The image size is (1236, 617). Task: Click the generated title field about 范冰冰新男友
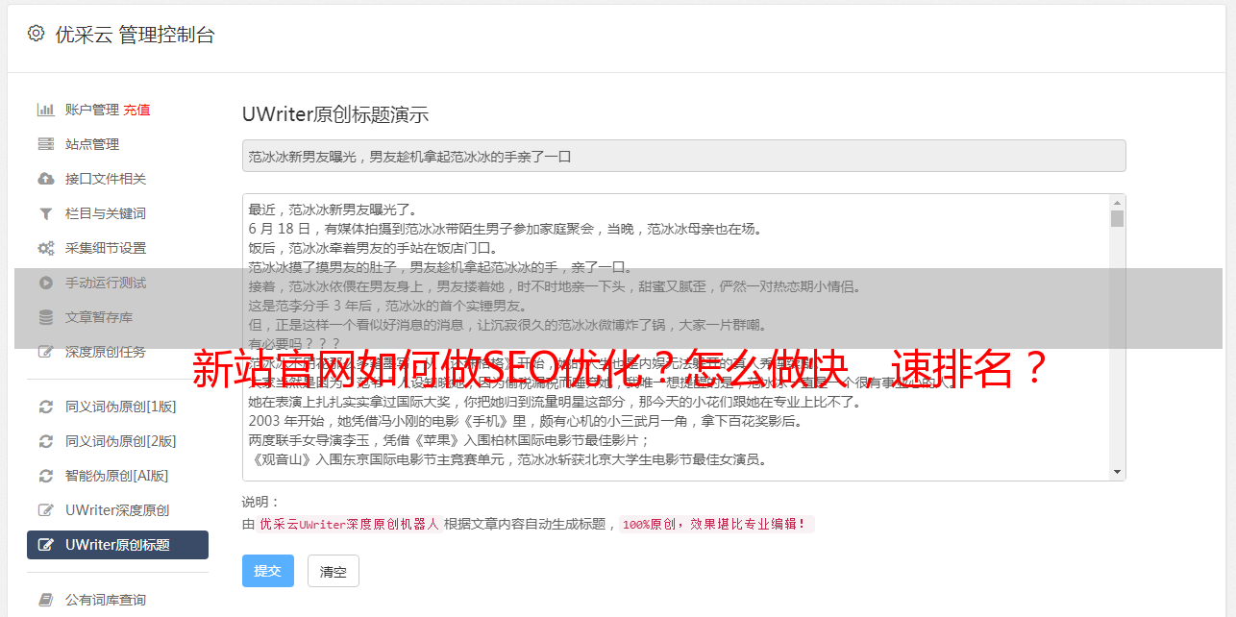pyautogui.click(x=683, y=156)
